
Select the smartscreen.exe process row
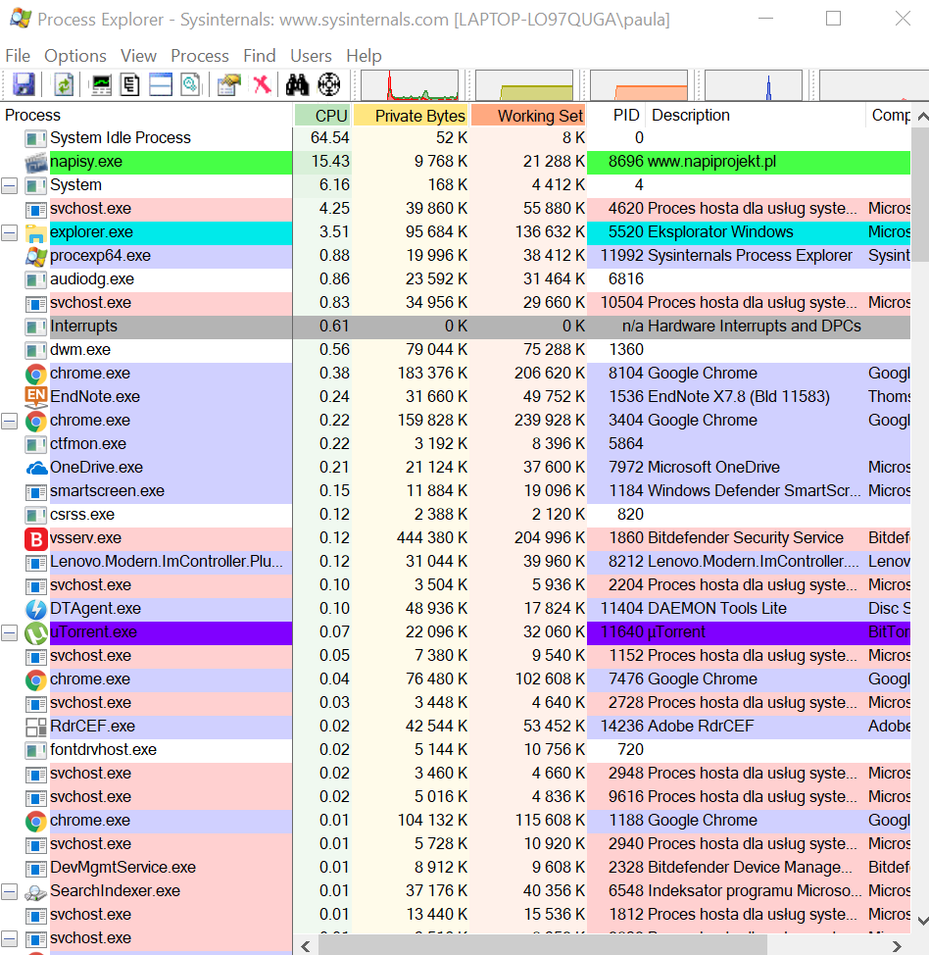tap(456, 491)
